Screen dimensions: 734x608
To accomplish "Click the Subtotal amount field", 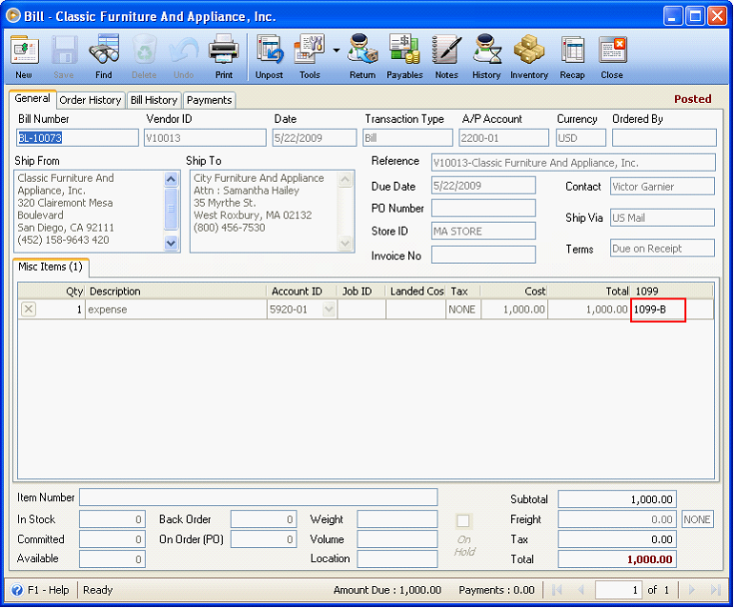I will (617, 499).
